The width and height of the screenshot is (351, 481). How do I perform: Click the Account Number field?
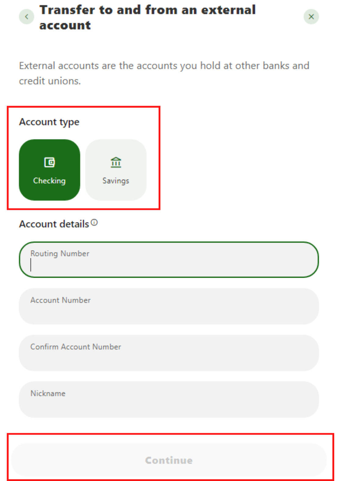click(169, 306)
